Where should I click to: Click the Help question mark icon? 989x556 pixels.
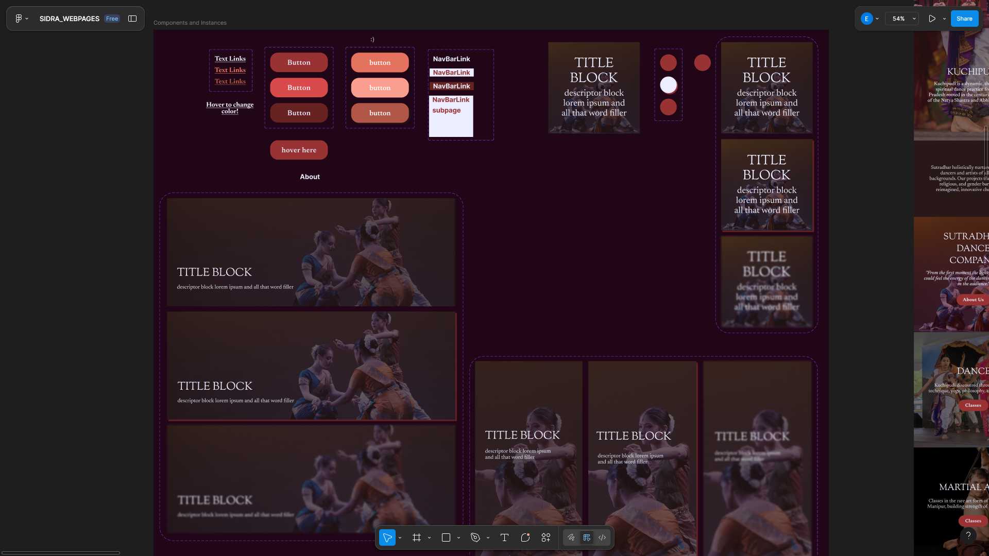968,535
